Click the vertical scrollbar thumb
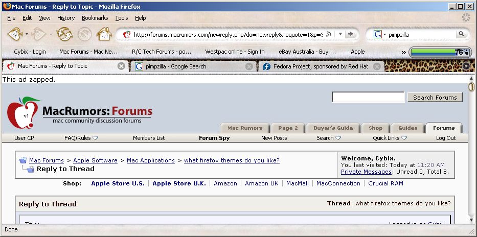Viewport: 477px width, 237px height. click(x=471, y=87)
